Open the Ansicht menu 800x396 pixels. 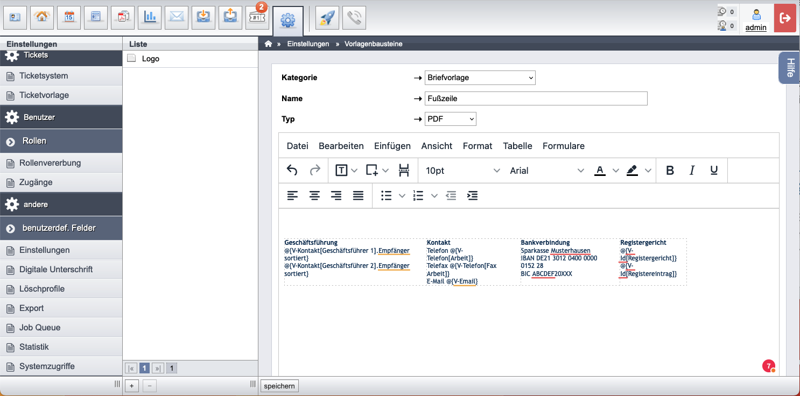coord(437,146)
